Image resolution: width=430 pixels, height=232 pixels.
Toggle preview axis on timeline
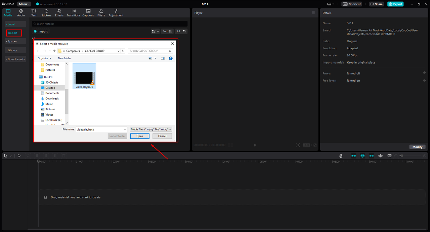tap(381, 156)
